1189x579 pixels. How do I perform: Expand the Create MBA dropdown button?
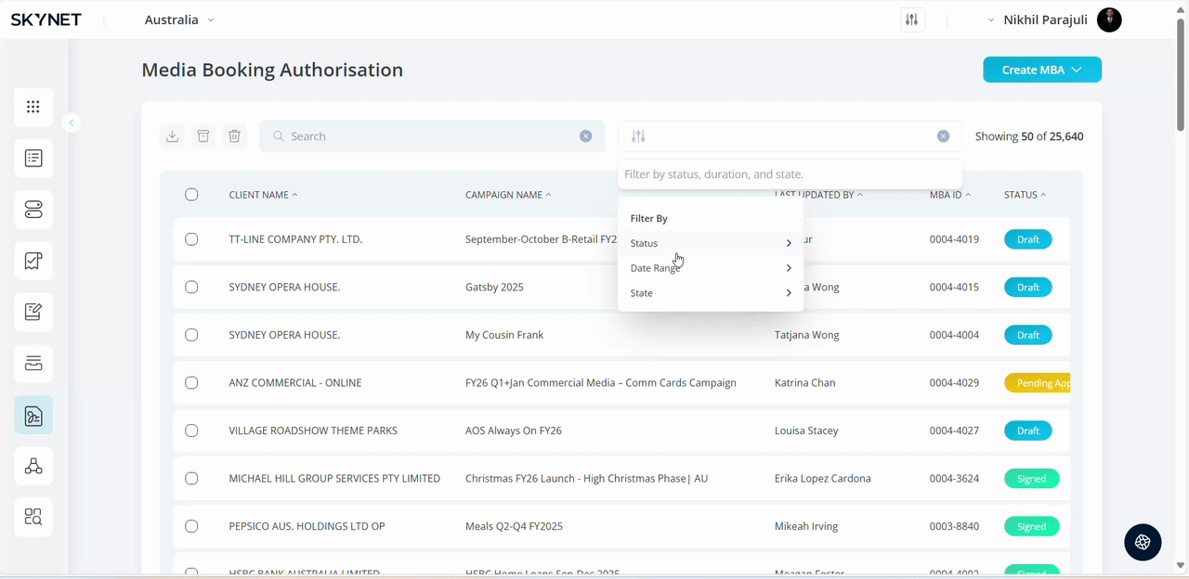tap(1042, 70)
